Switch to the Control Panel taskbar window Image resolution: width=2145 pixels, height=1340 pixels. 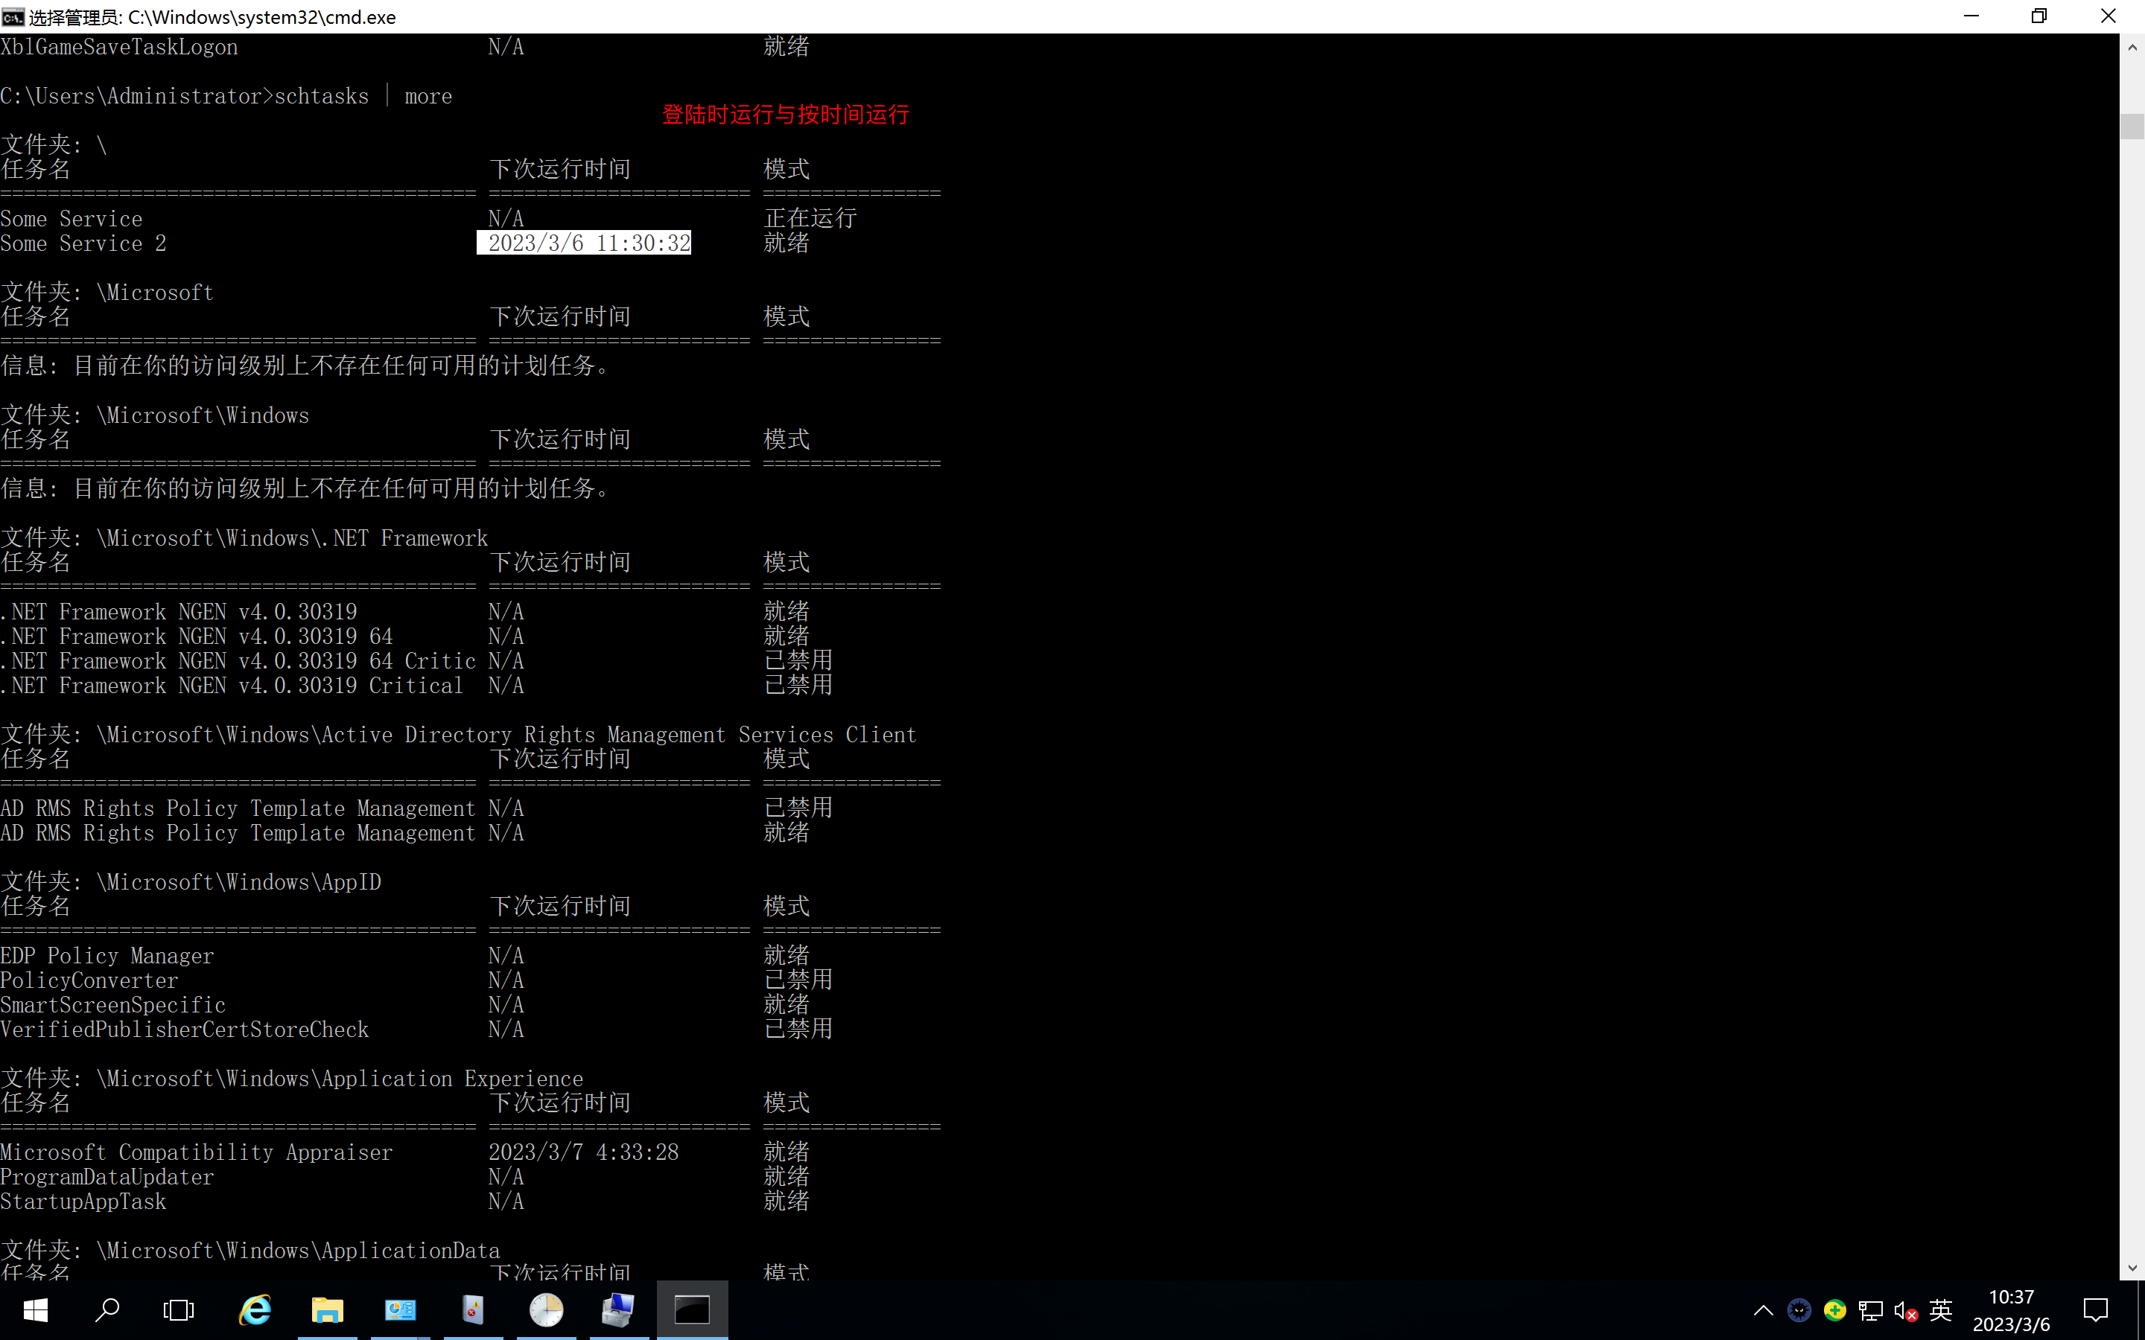click(401, 1310)
